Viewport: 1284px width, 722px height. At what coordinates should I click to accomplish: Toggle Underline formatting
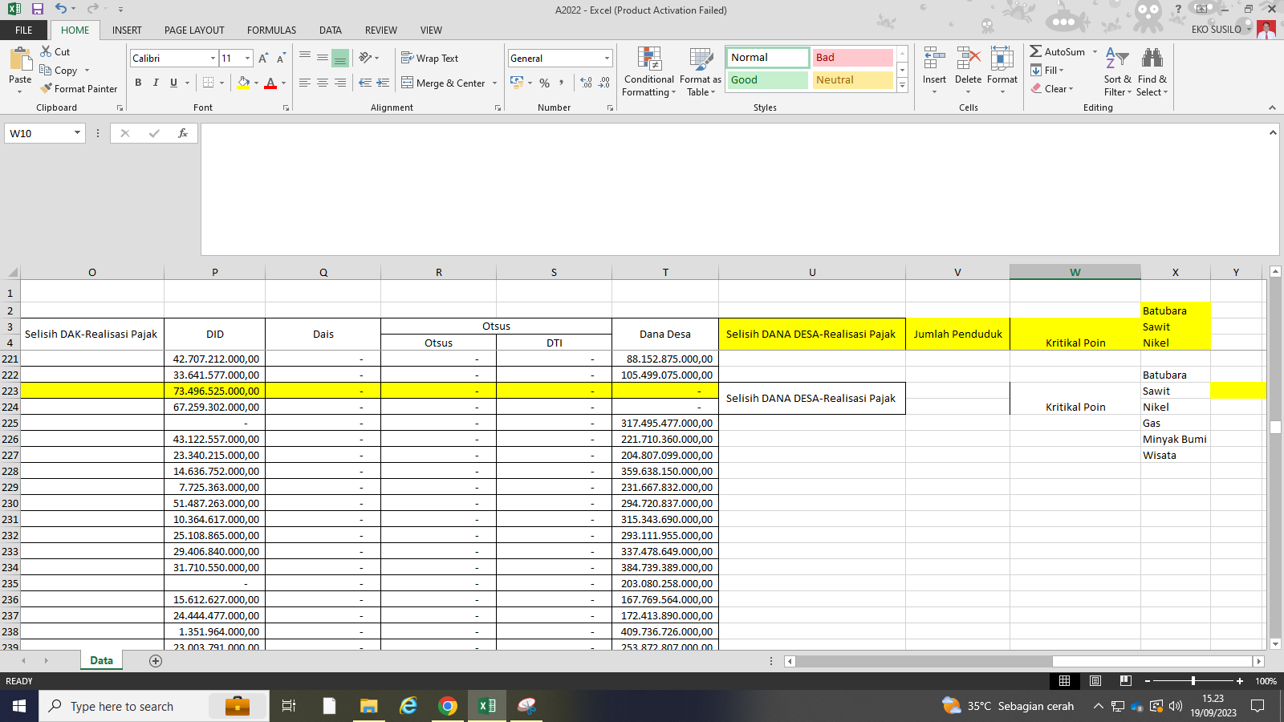tap(173, 83)
